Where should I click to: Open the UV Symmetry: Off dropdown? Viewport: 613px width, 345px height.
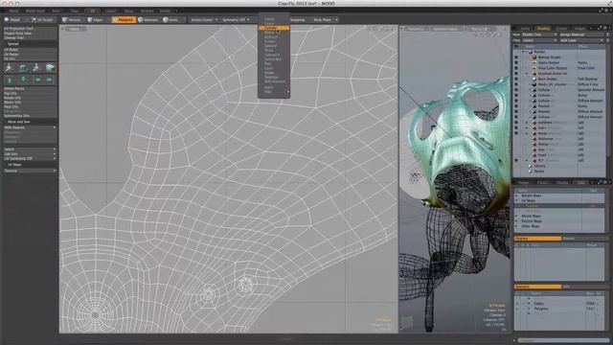30,158
